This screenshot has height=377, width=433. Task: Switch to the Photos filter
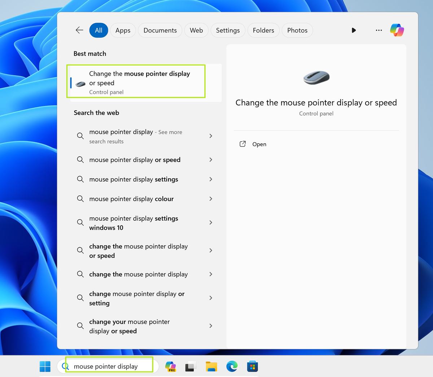click(x=297, y=30)
